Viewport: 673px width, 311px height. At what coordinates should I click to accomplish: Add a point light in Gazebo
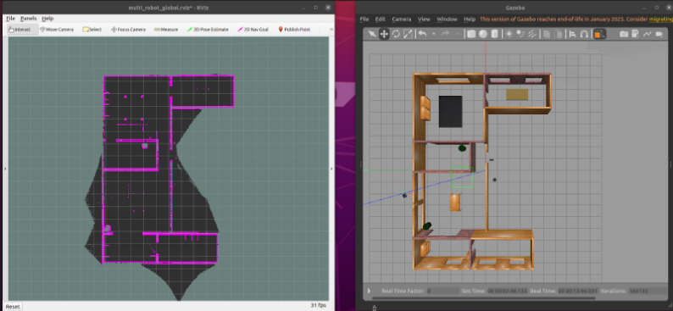pyautogui.click(x=509, y=34)
